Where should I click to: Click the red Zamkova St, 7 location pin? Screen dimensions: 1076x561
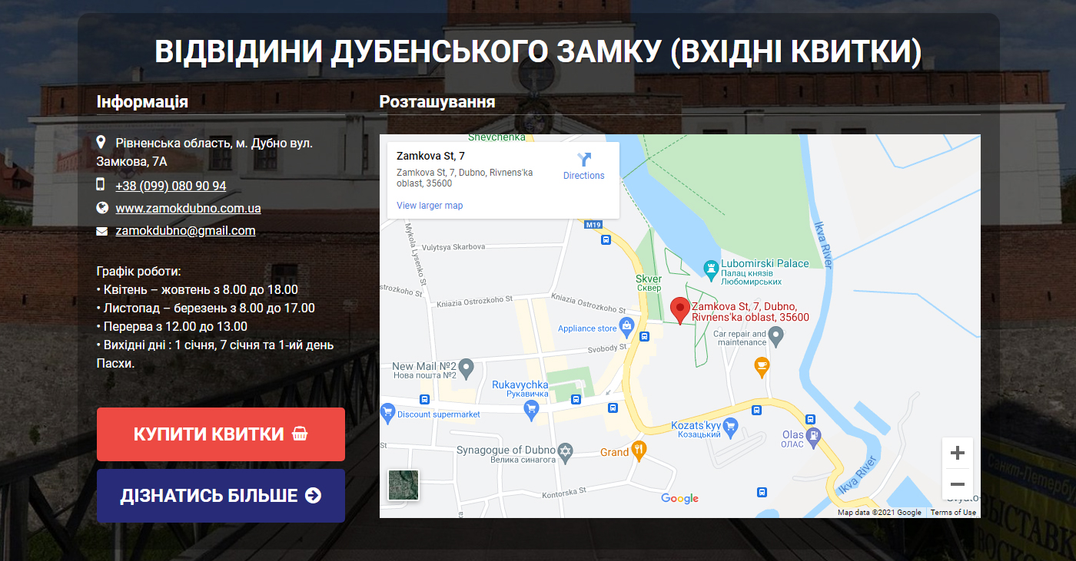679,311
